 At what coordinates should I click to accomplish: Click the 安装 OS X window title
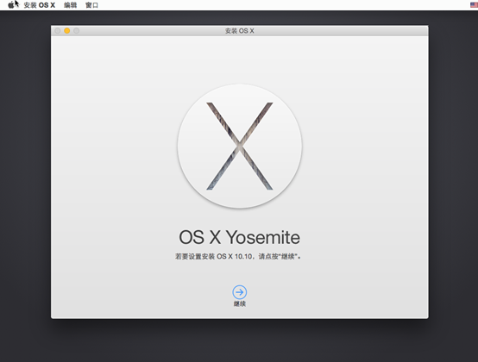coord(240,31)
